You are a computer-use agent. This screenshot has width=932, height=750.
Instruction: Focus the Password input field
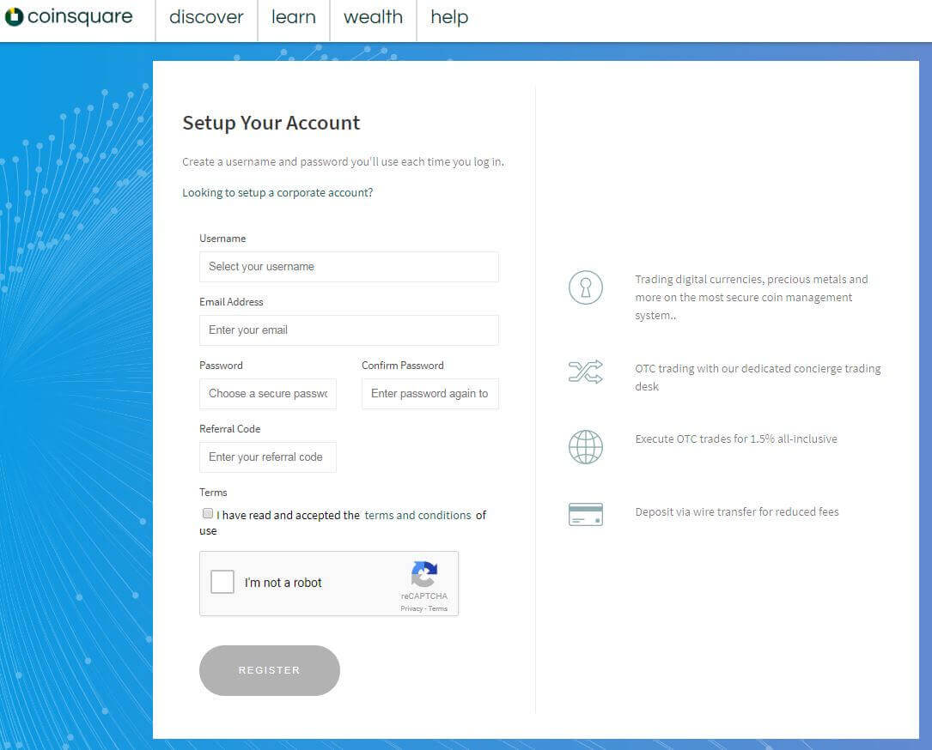pos(268,394)
